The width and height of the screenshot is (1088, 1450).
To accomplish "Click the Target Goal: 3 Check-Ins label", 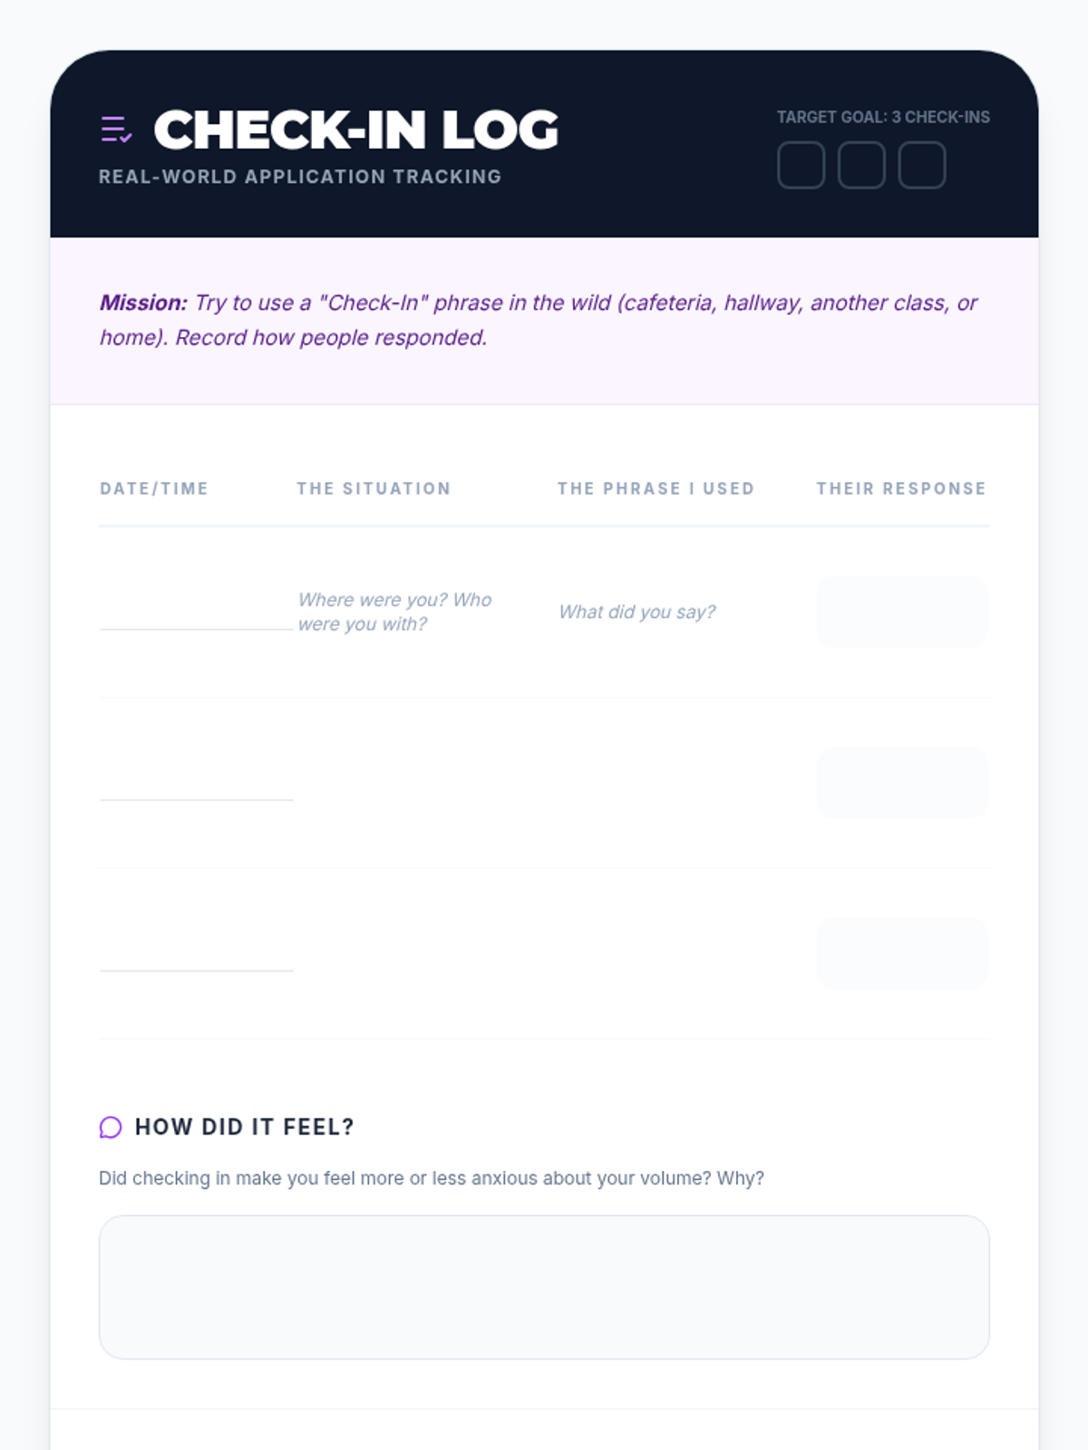I will 883,117.
